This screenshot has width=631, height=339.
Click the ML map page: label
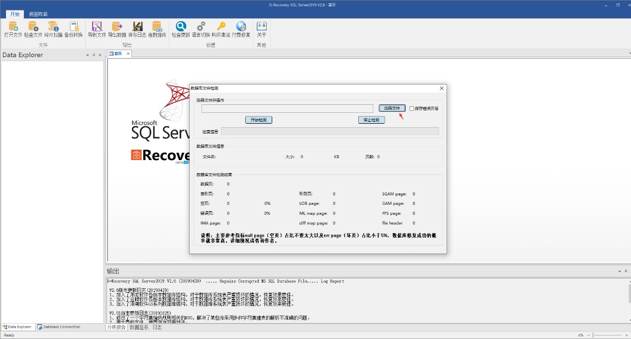(x=313, y=213)
